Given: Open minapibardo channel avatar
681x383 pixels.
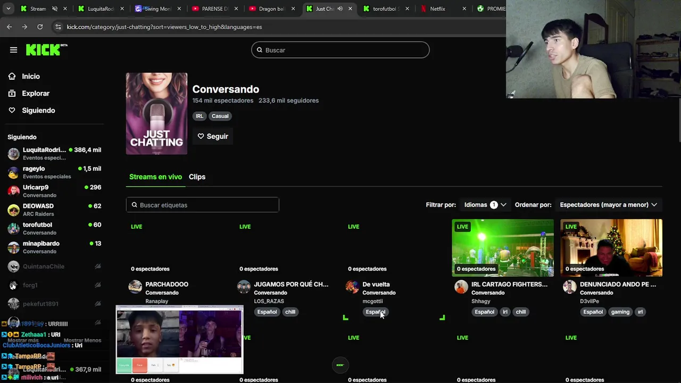Looking at the screenshot, I should click(x=13, y=247).
